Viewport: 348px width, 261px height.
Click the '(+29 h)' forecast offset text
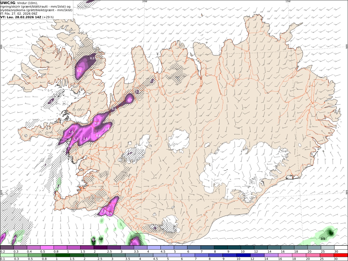pyautogui.click(x=48, y=17)
